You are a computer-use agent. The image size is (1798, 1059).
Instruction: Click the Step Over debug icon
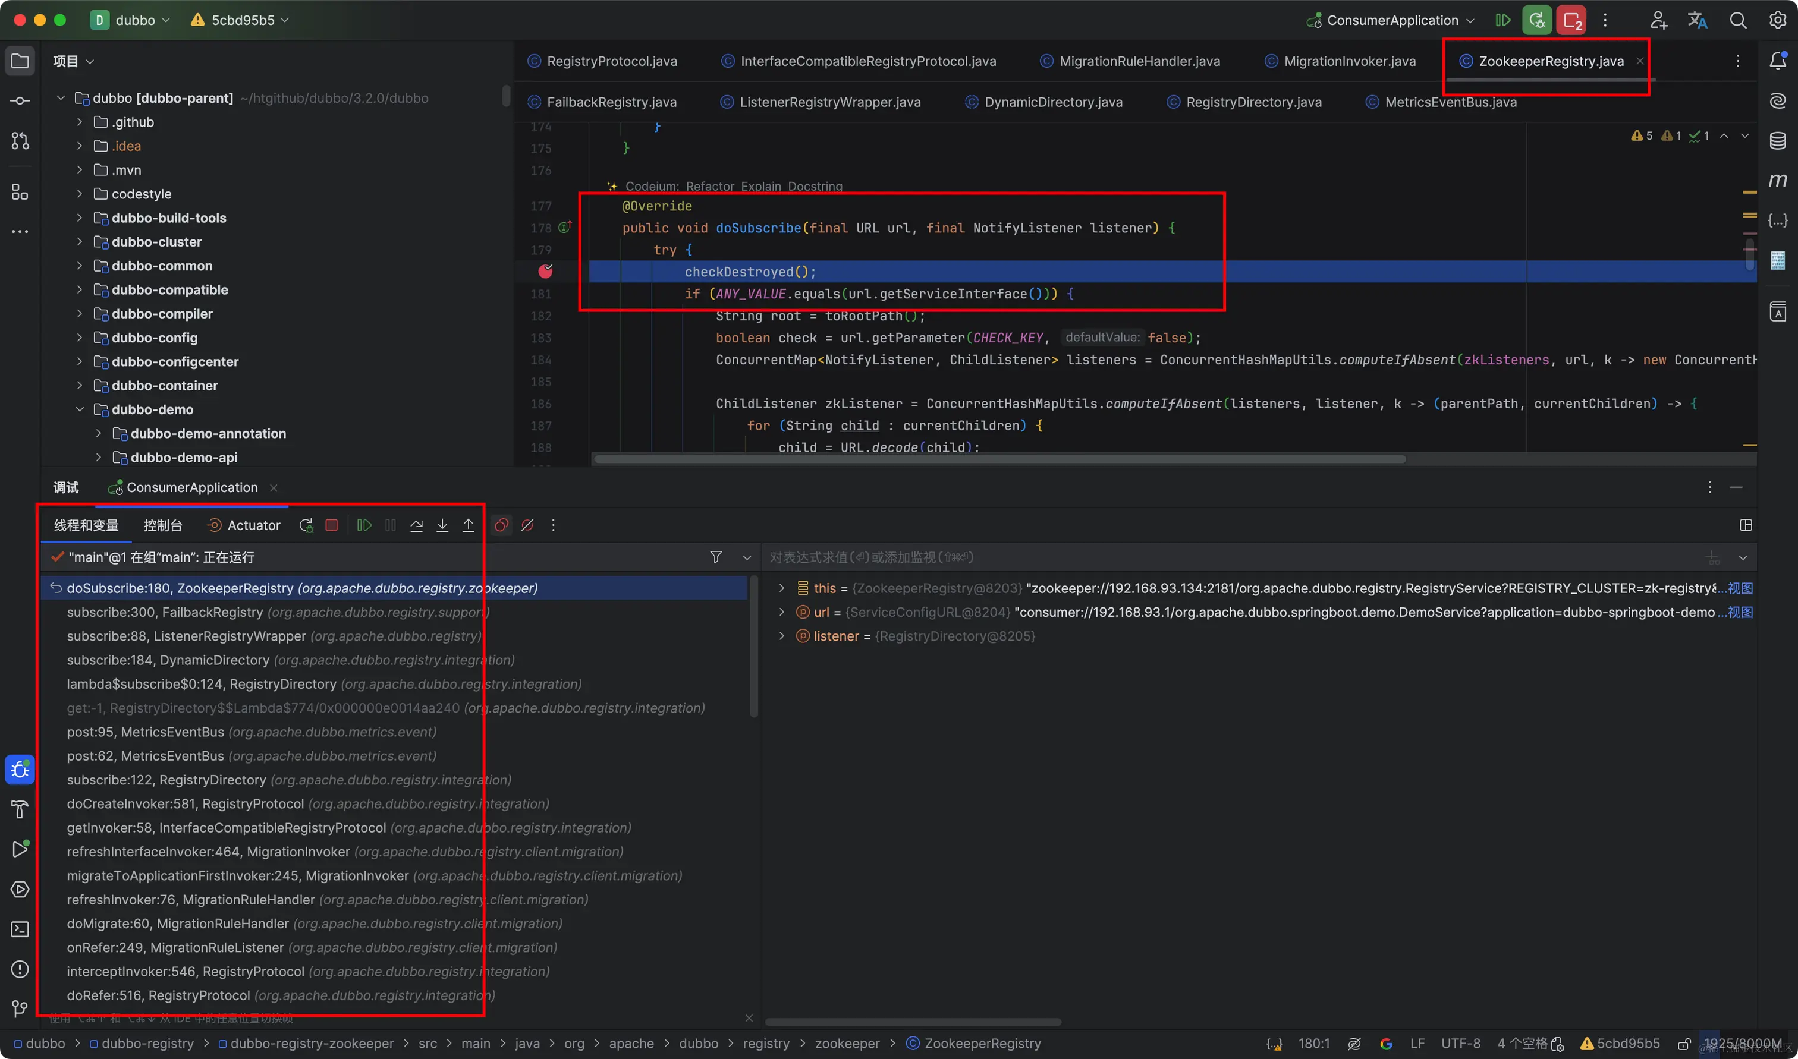416,525
